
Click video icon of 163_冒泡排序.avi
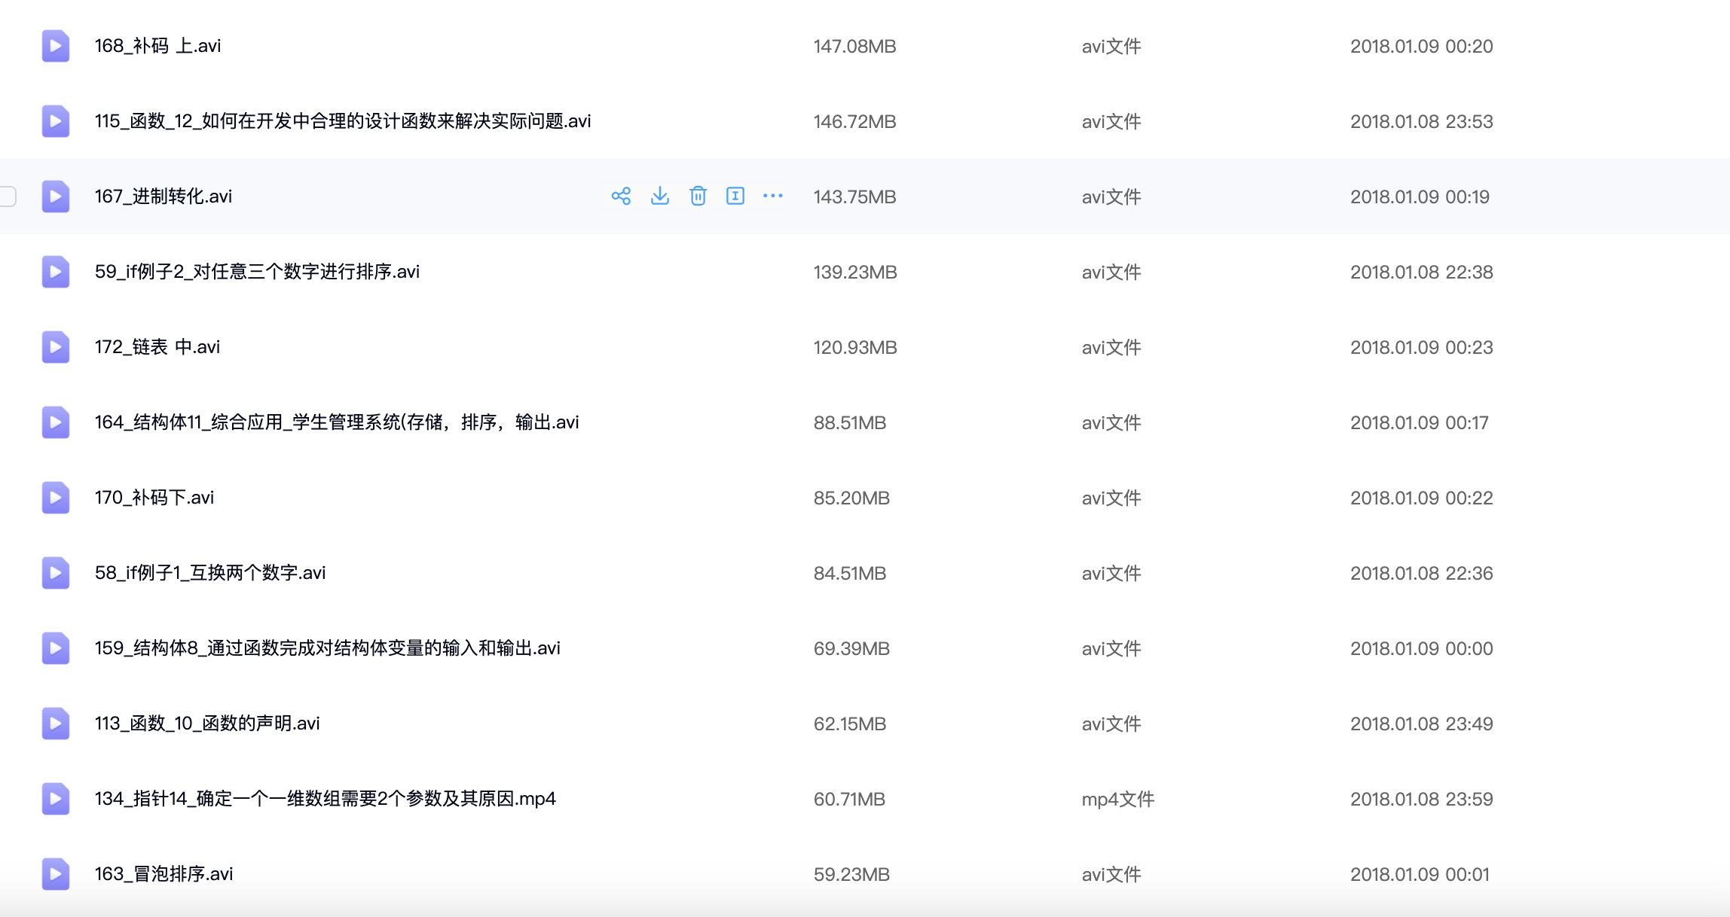[x=55, y=874]
